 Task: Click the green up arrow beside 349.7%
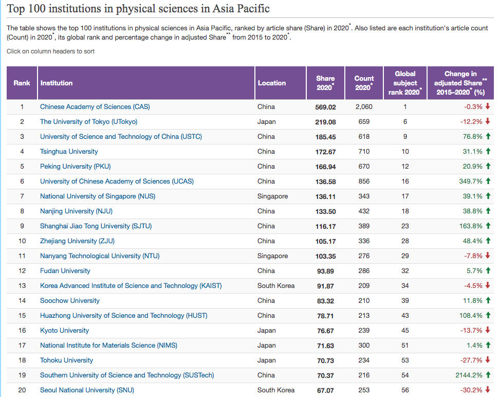pyautogui.click(x=488, y=182)
